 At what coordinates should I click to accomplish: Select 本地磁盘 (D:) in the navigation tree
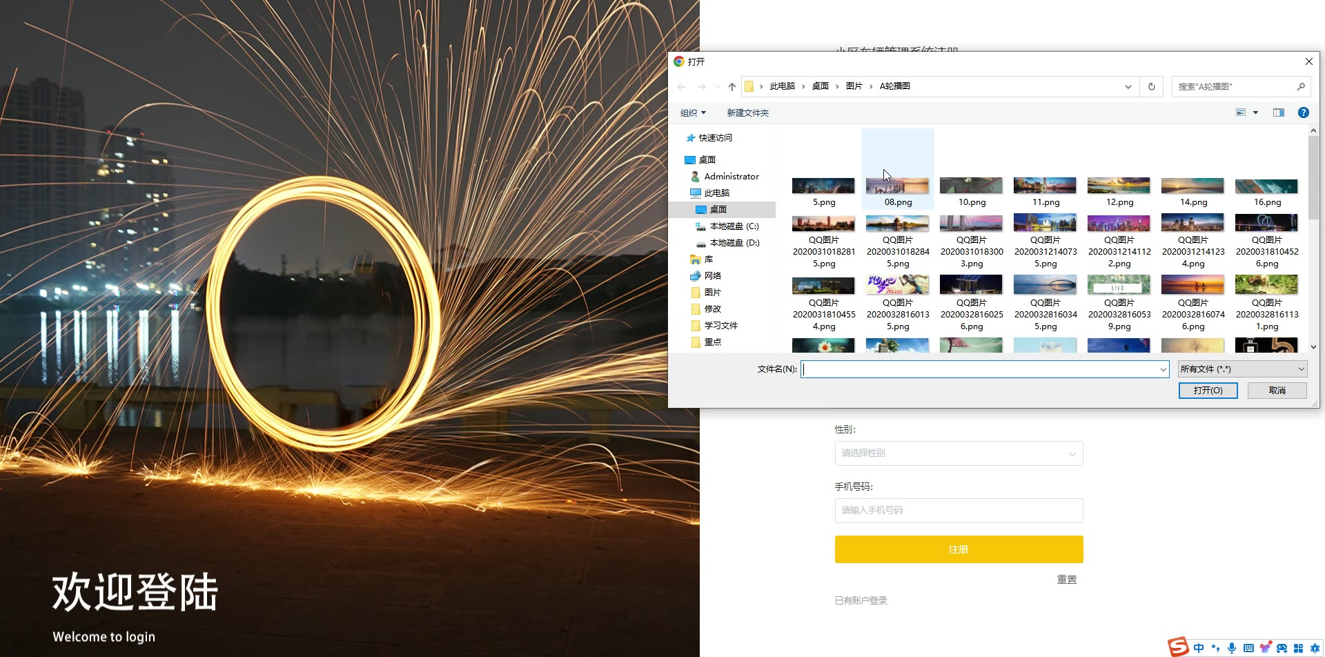(734, 243)
